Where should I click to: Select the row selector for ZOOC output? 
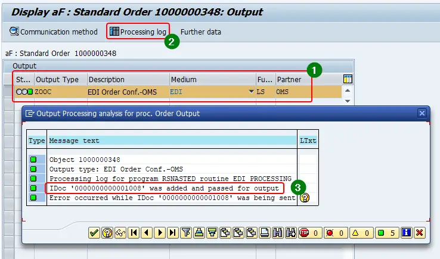tap(9, 92)
